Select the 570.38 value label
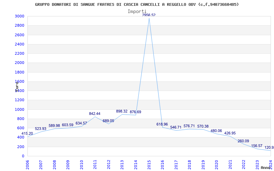The image size is (274, 171). [203, 126]
